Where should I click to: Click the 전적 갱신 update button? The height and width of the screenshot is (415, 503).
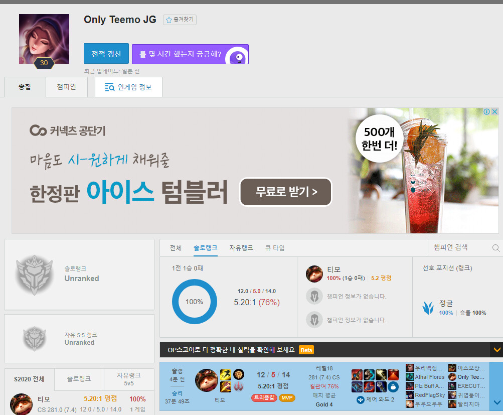(x=106, y=54)
